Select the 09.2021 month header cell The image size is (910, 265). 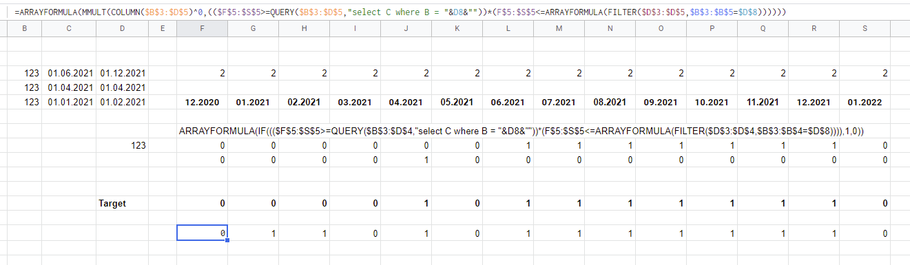point(661,102)
